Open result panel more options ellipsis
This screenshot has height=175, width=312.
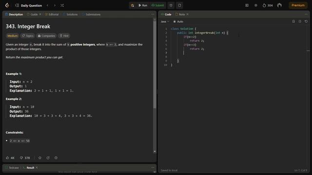click(153, 168)
